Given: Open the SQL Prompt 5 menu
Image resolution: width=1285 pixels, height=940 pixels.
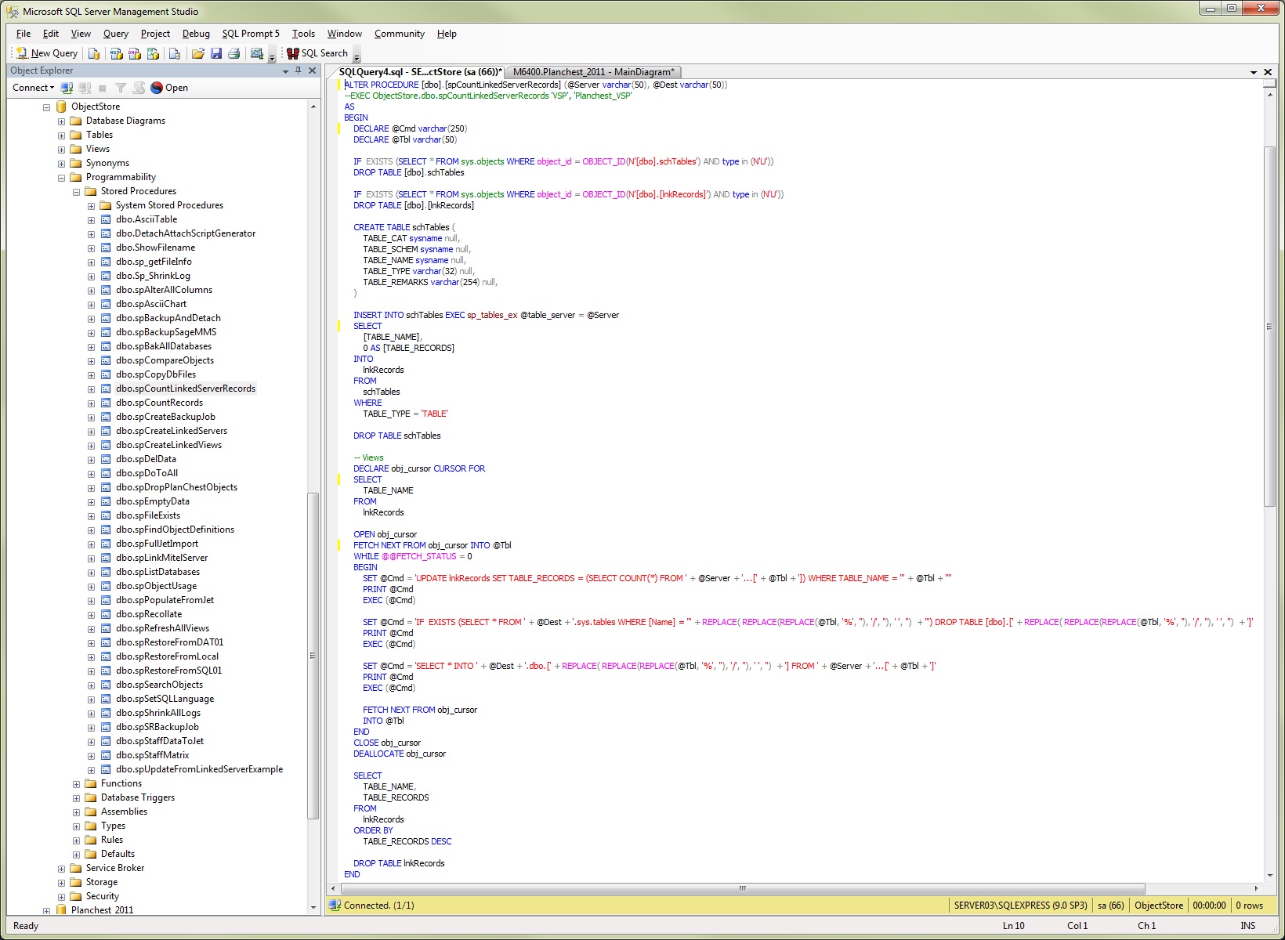Looking at the screenshot, I should 251,34.
